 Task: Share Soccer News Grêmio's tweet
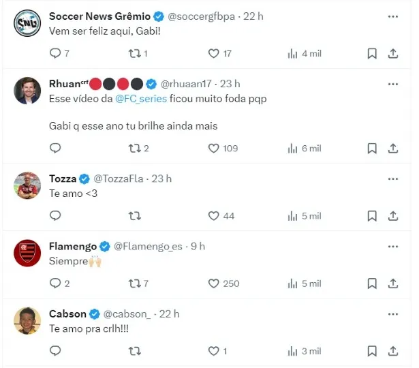pyautogui.click(x=393, y=53)
